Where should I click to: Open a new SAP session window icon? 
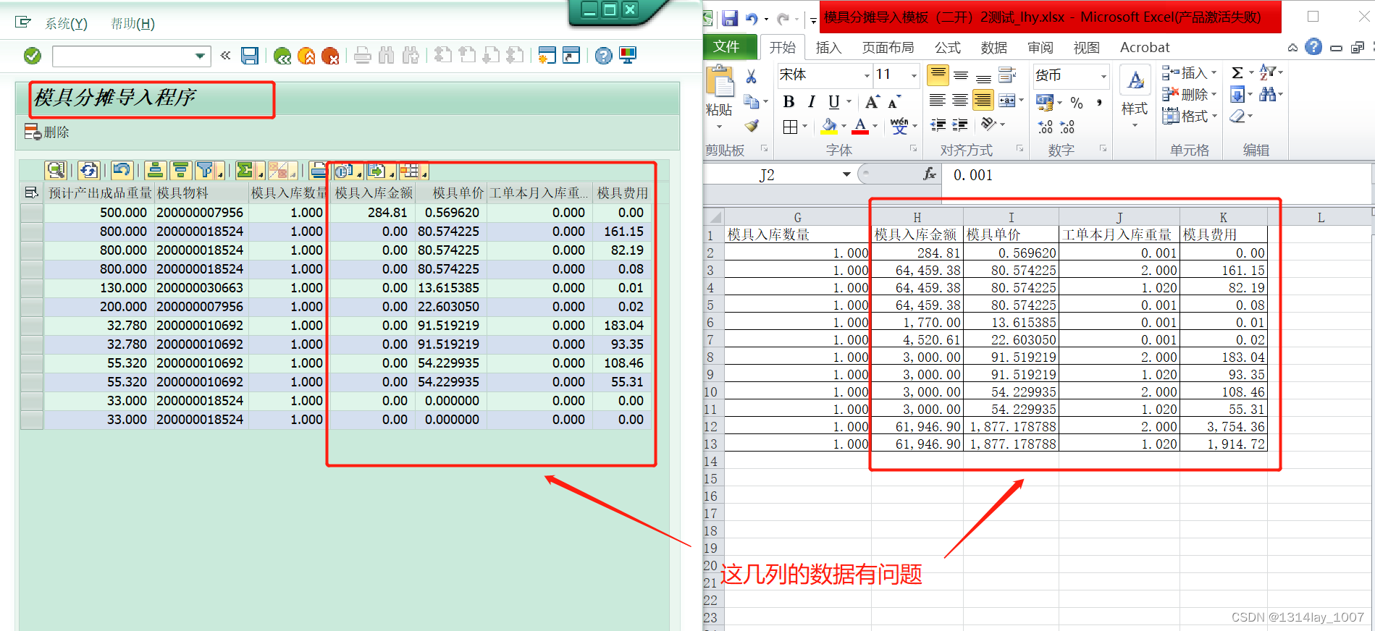547,56
